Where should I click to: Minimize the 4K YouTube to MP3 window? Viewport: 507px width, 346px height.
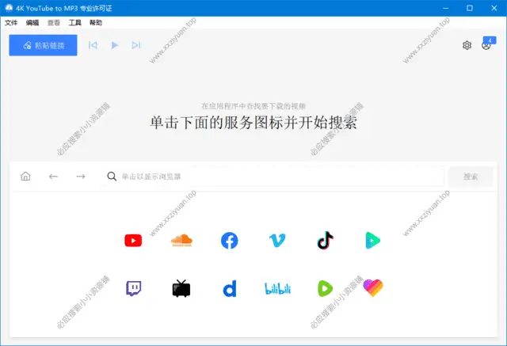445,8
